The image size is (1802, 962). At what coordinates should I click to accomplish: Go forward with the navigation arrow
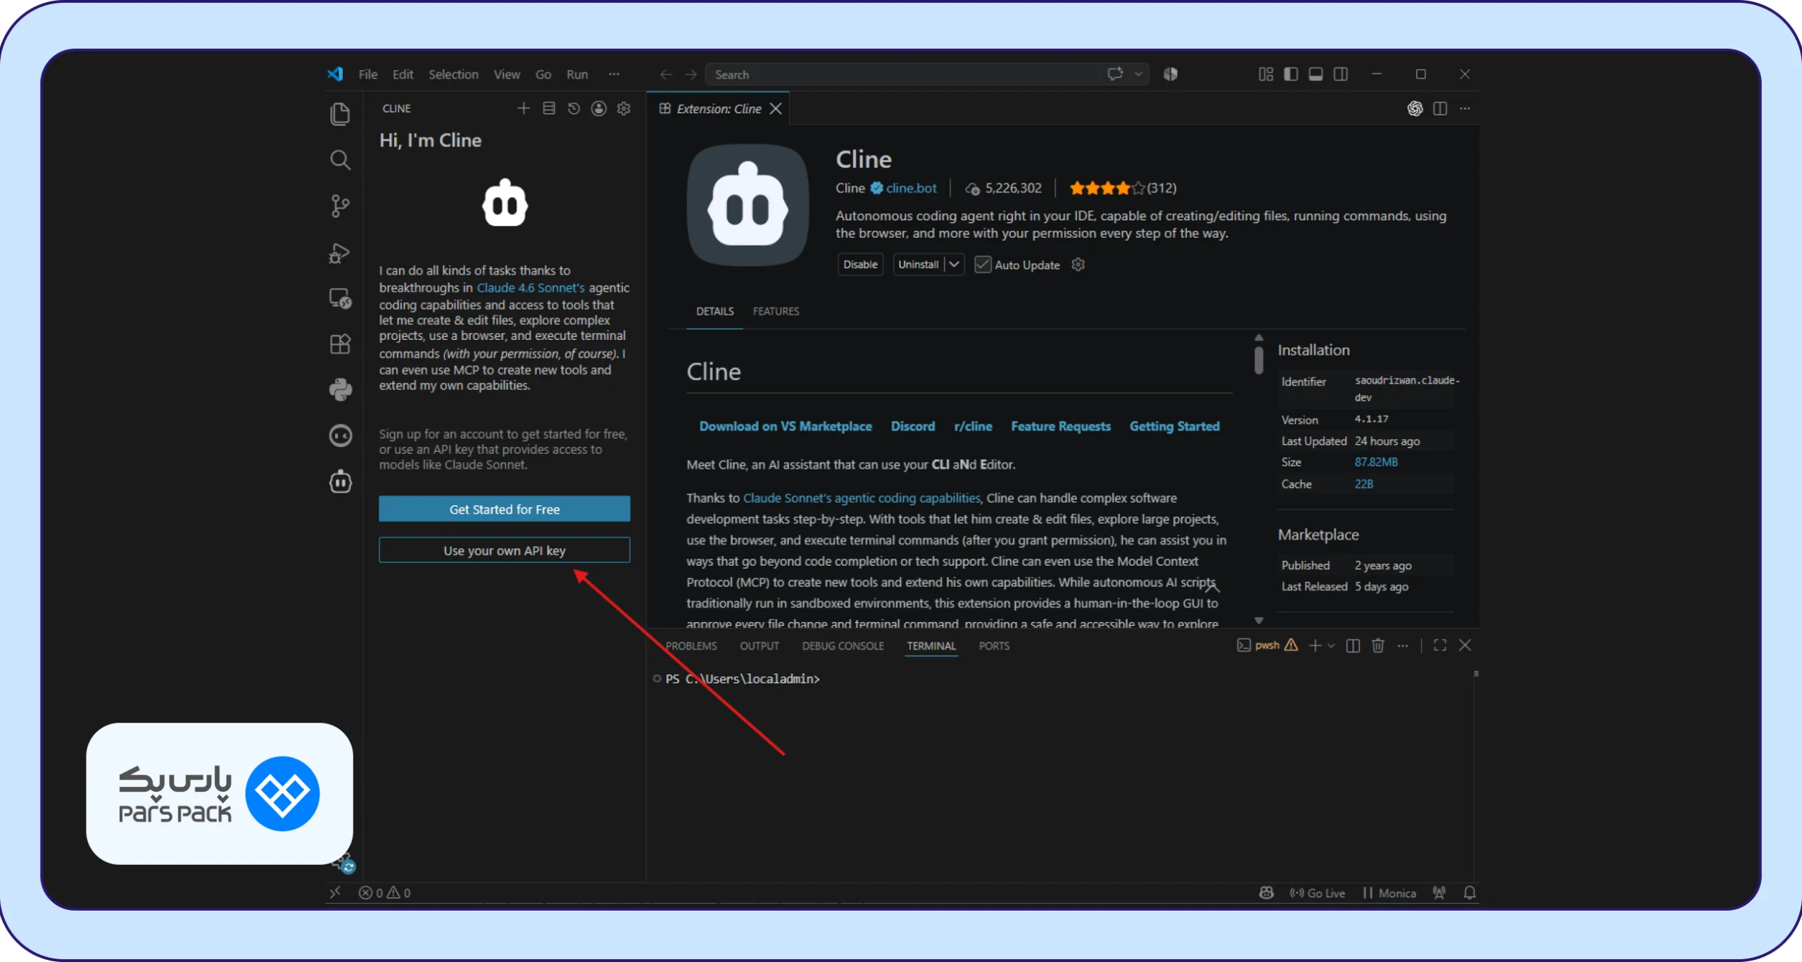pyautogui.click(x=691, y=75)
